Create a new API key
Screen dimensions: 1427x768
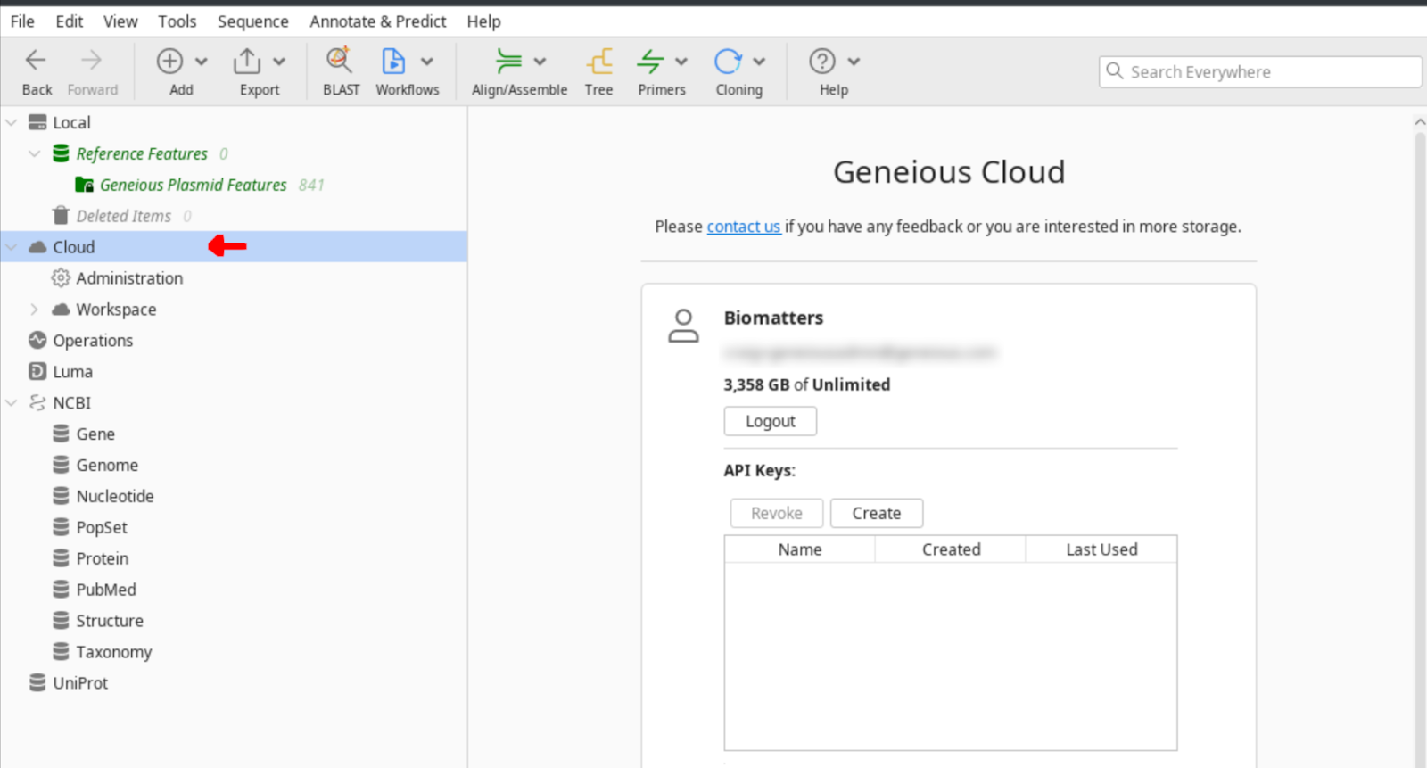[877, 513]
